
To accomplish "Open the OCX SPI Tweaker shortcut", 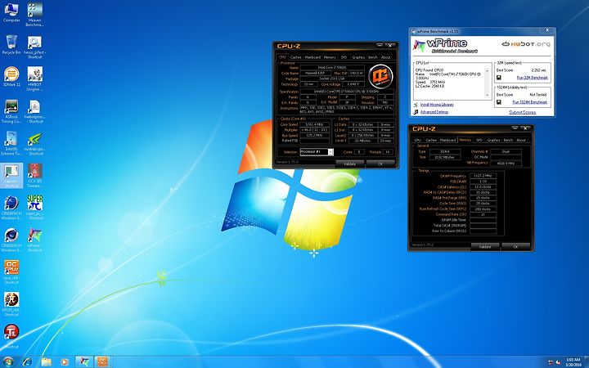I will pos(34,175).
